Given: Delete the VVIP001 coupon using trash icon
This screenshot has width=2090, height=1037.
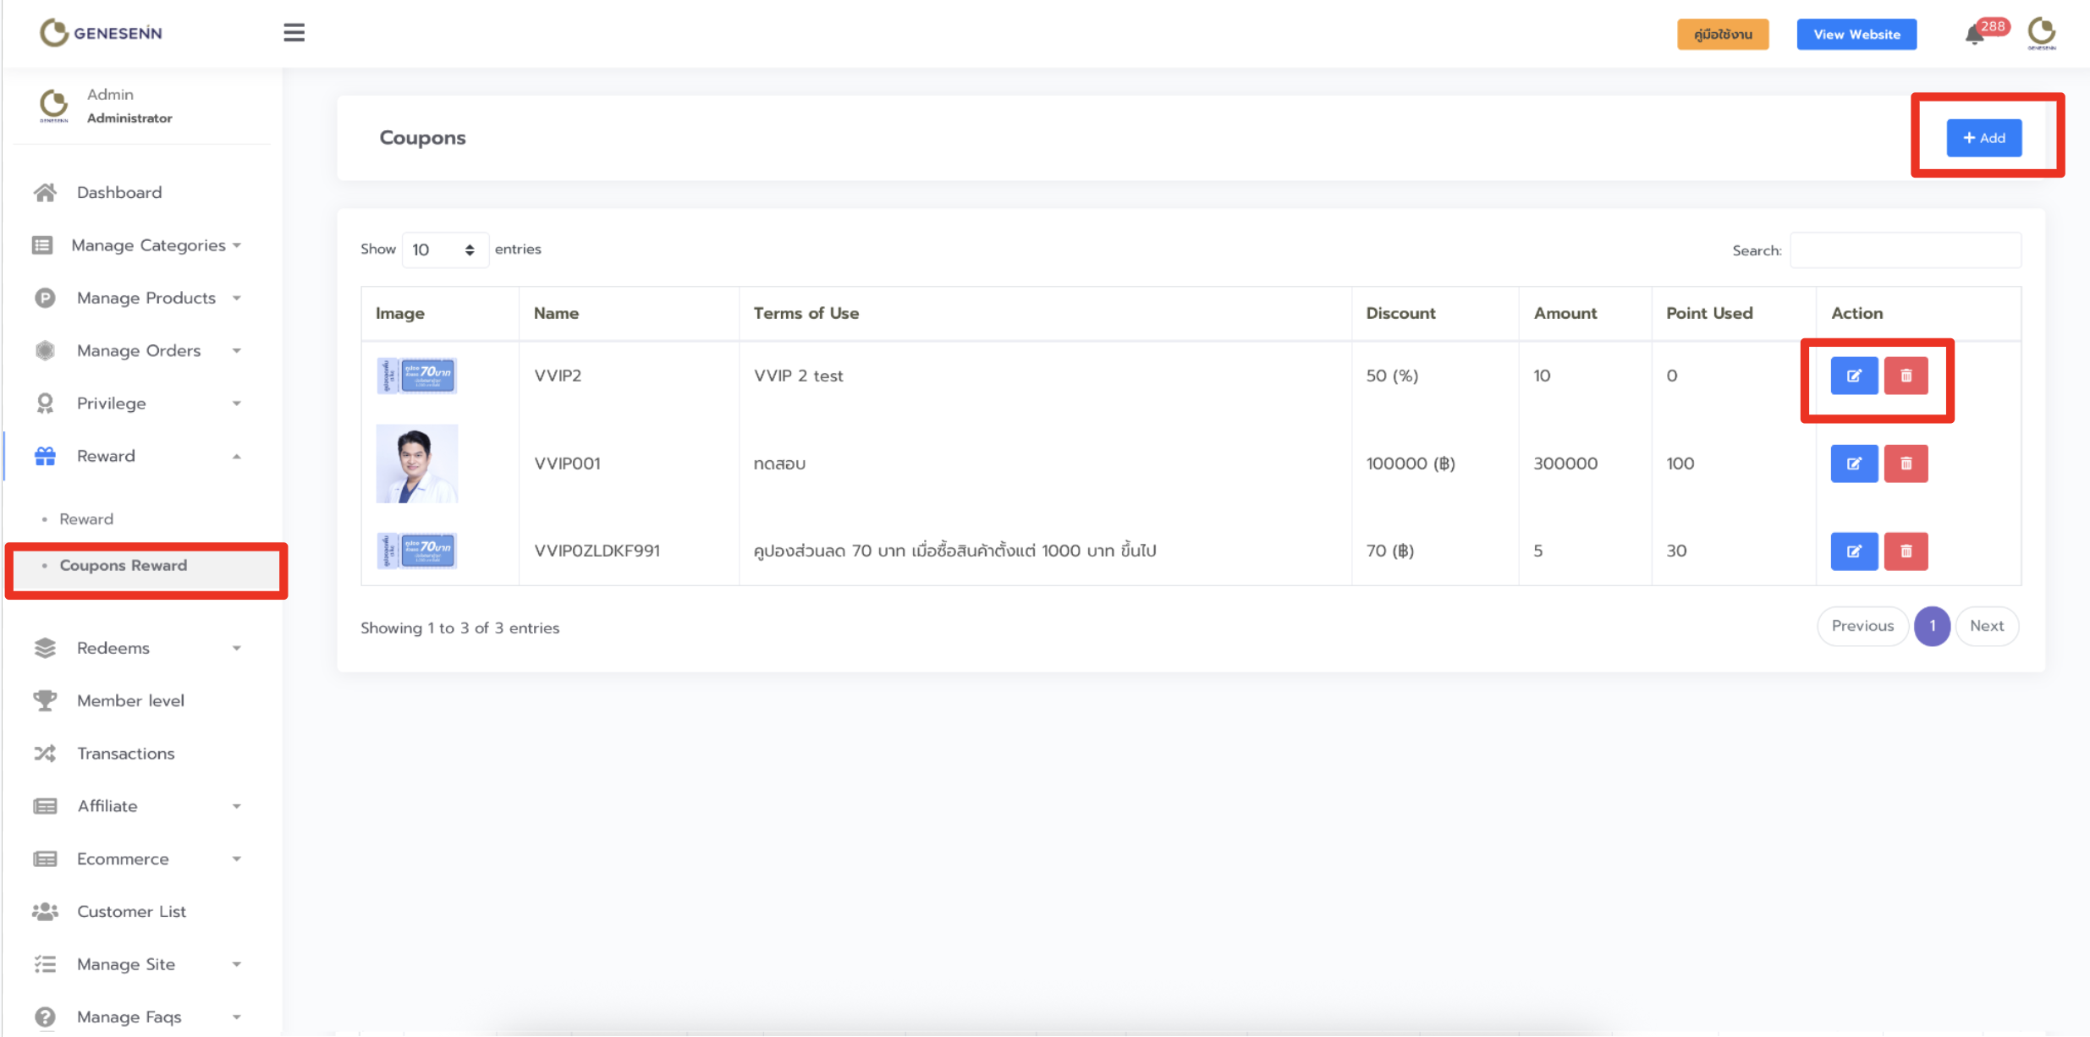Looking at the screenshot, I should coord(1906,464).
